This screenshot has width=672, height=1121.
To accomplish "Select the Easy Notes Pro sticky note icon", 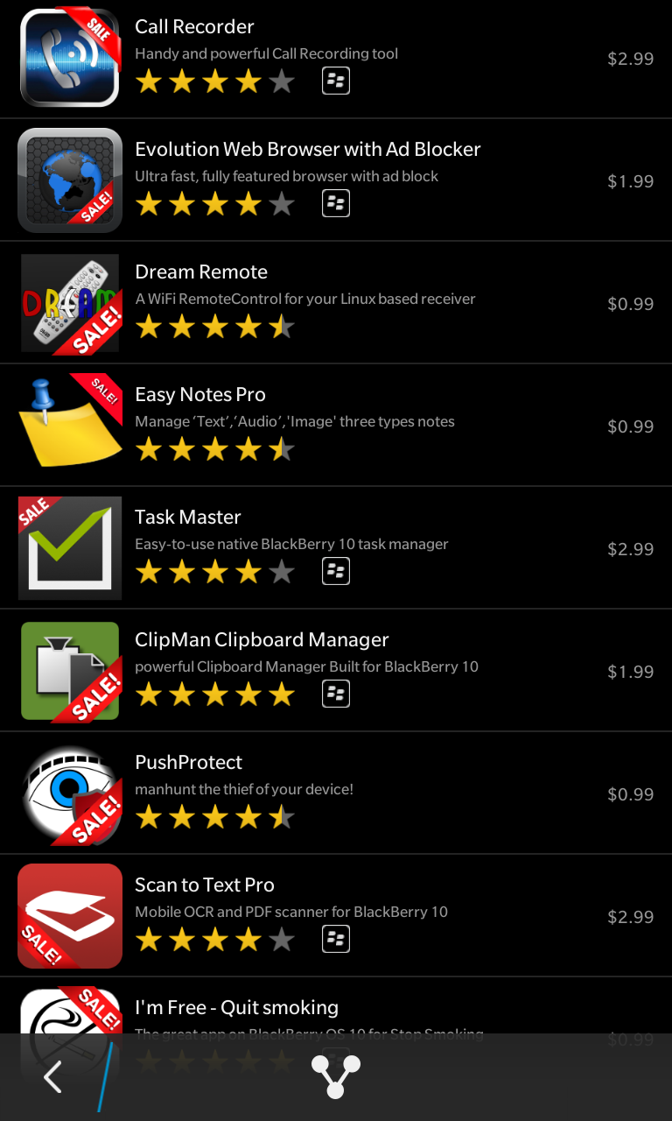I will (70, 426).
